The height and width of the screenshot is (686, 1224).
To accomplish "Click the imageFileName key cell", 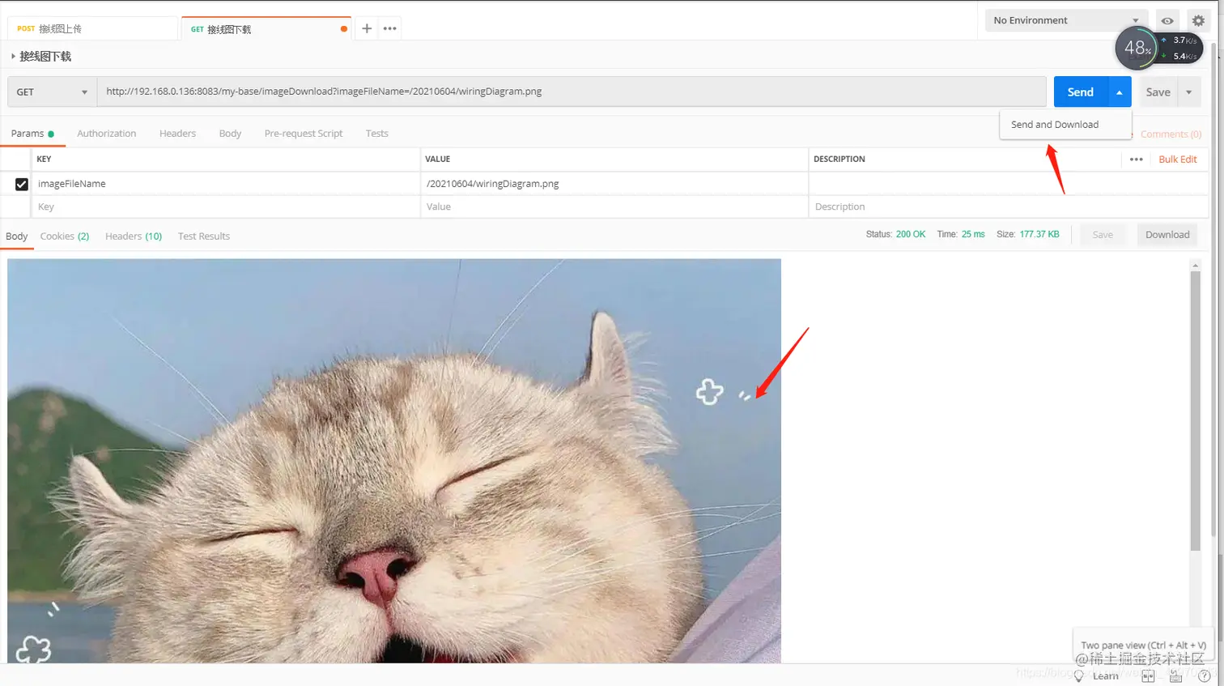I will point(225,184).
